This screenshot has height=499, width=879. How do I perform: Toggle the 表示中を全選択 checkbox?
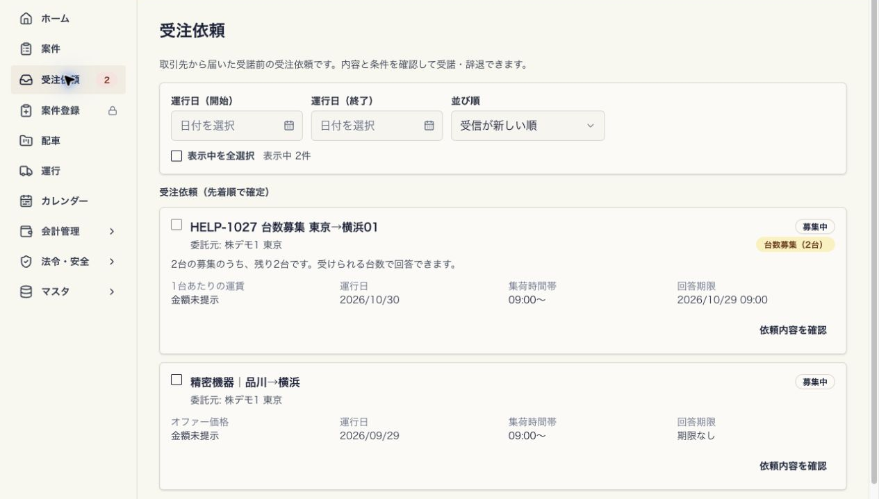coord(176,156)
